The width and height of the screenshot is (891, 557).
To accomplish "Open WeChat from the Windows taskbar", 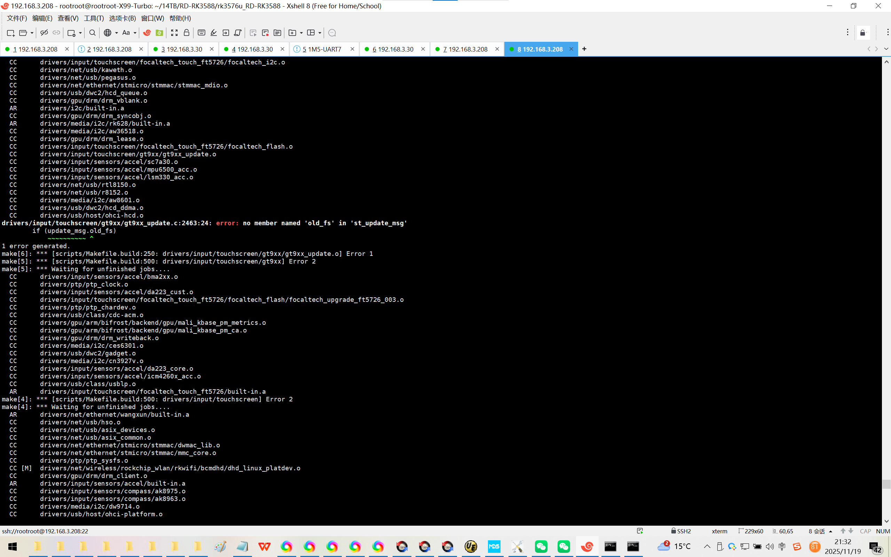I will coord(541,546).
